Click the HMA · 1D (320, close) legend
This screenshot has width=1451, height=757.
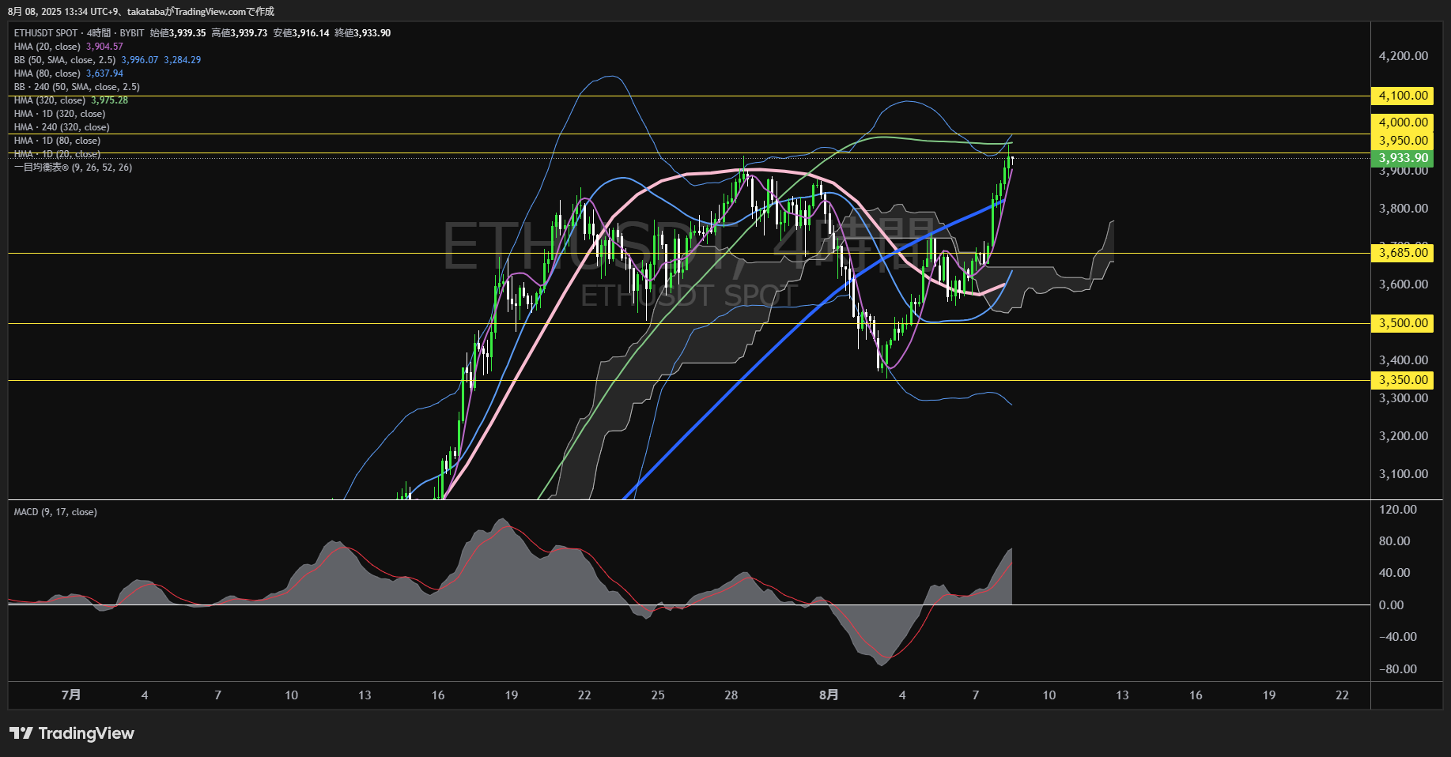[x=59, y=114]
